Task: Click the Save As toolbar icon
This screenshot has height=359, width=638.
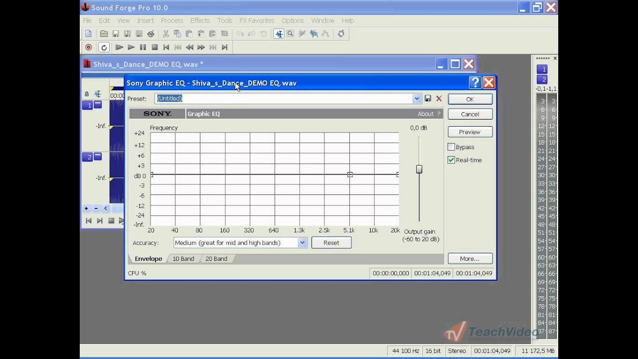Action: [127, 33]
